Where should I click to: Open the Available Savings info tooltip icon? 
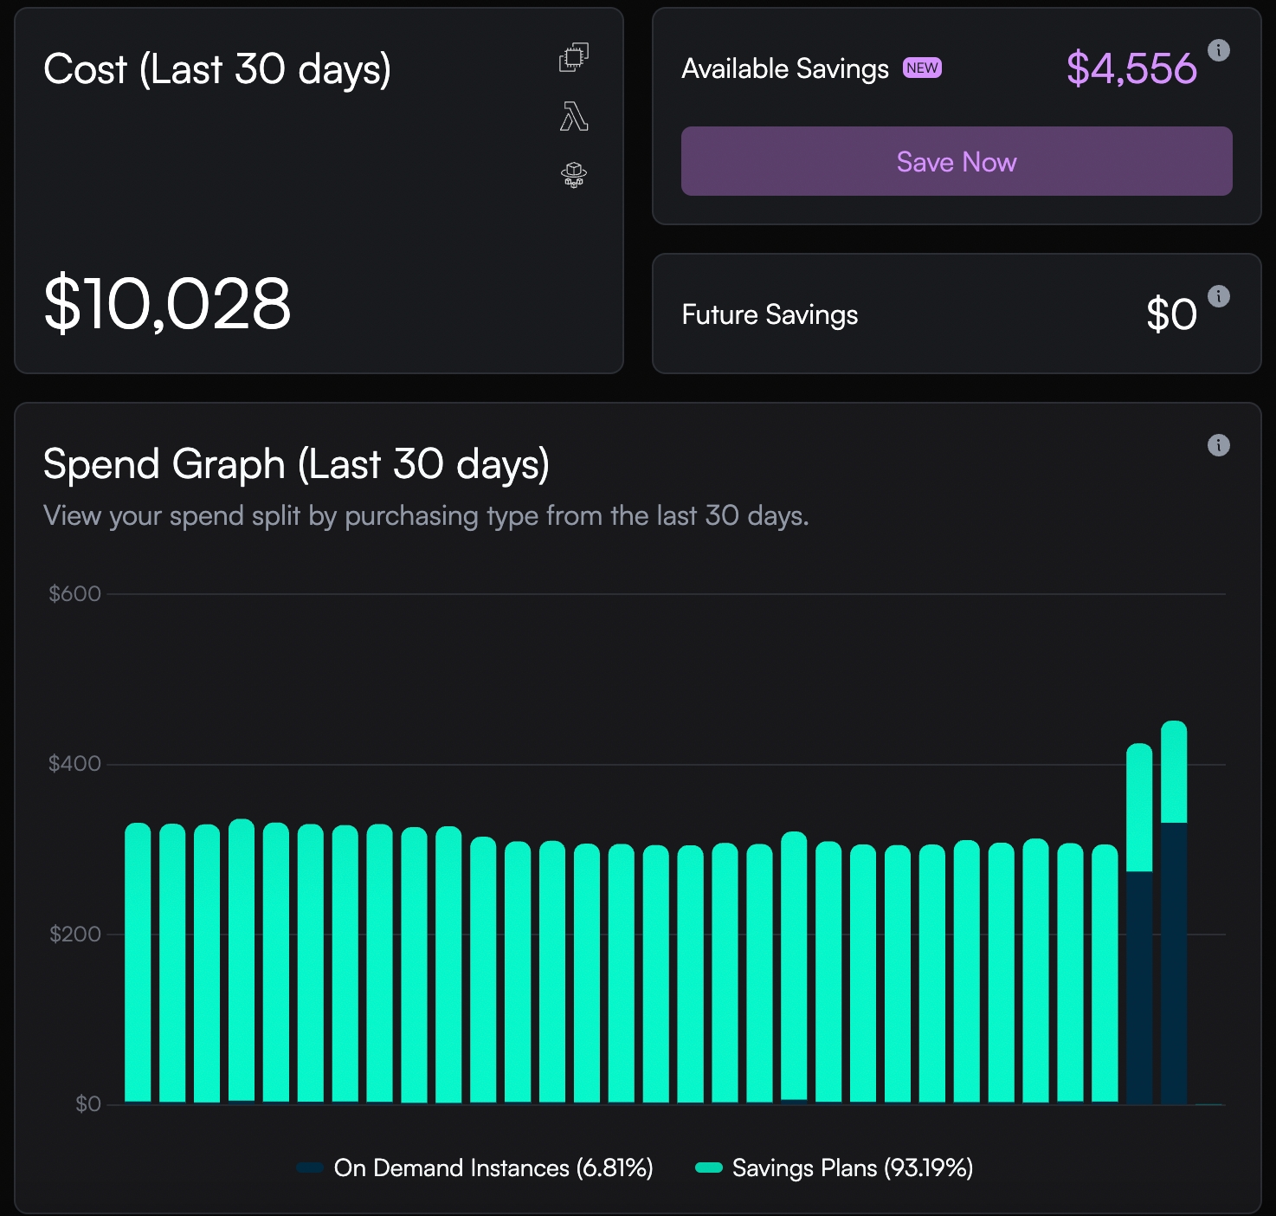(x=1218, y=50)
